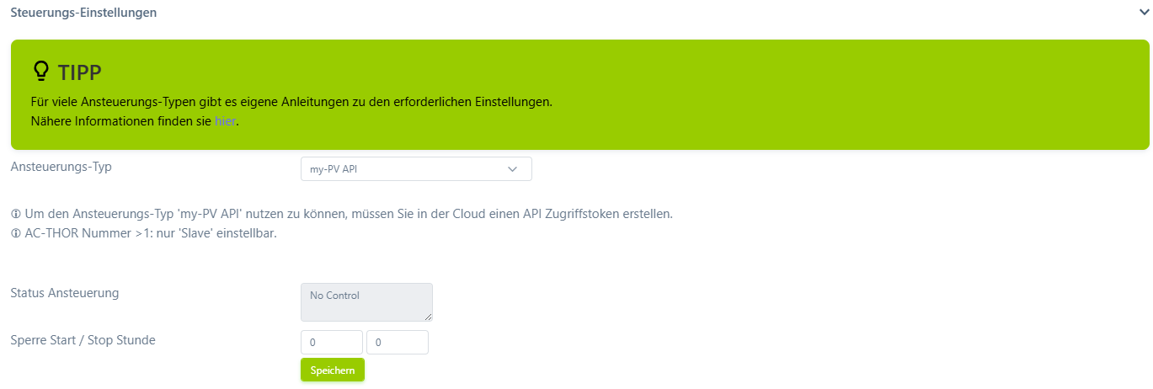This screenshot has width=1153, height=389.
Task: Click the lightbulb icon beside TIPP
Action: point(40,71)
